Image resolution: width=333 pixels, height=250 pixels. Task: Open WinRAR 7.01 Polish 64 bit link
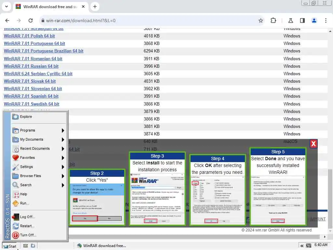(29, 36)
